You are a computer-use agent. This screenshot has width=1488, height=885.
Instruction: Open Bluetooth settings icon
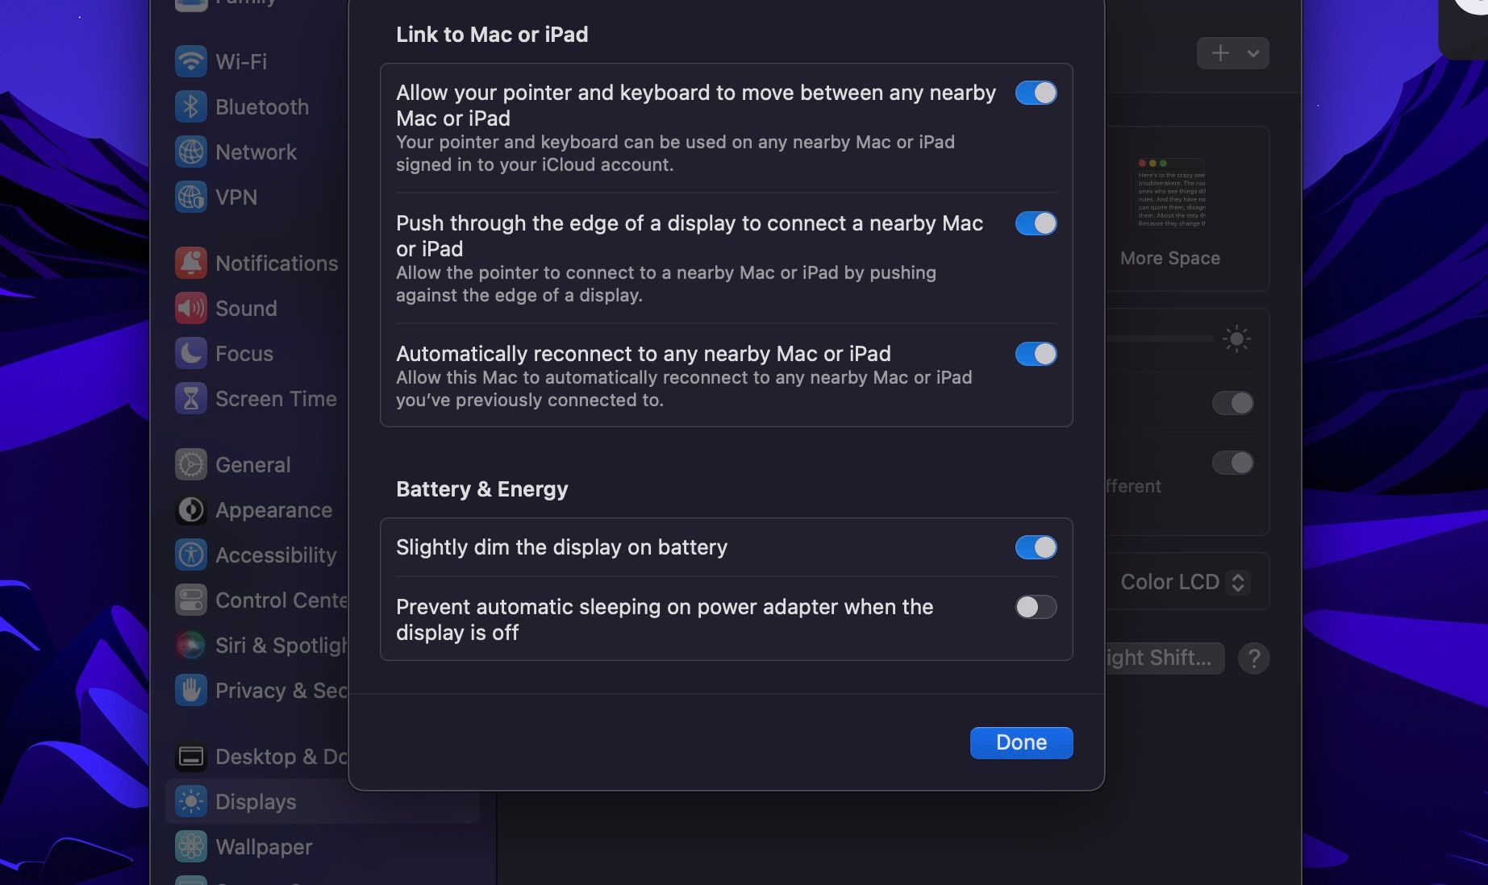point(191,107)
